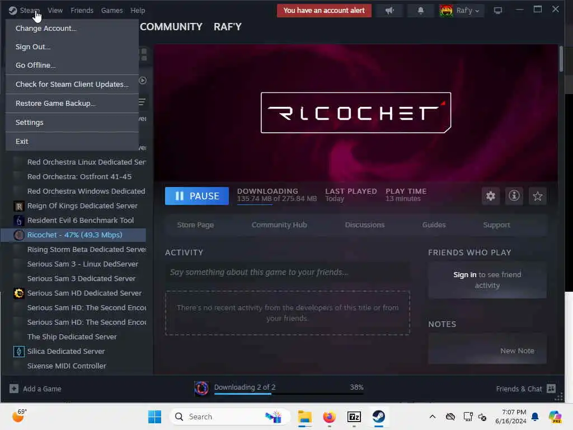Open the weather widget showing 69°
The width and height of the screenshot is (573, 430).
(20, 415)
